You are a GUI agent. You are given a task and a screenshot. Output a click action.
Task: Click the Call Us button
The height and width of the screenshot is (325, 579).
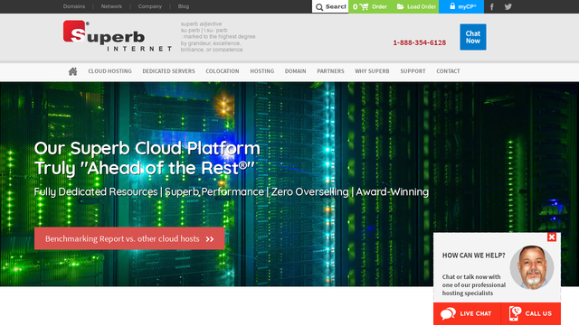pyautogui.click(x=531, y=313)
